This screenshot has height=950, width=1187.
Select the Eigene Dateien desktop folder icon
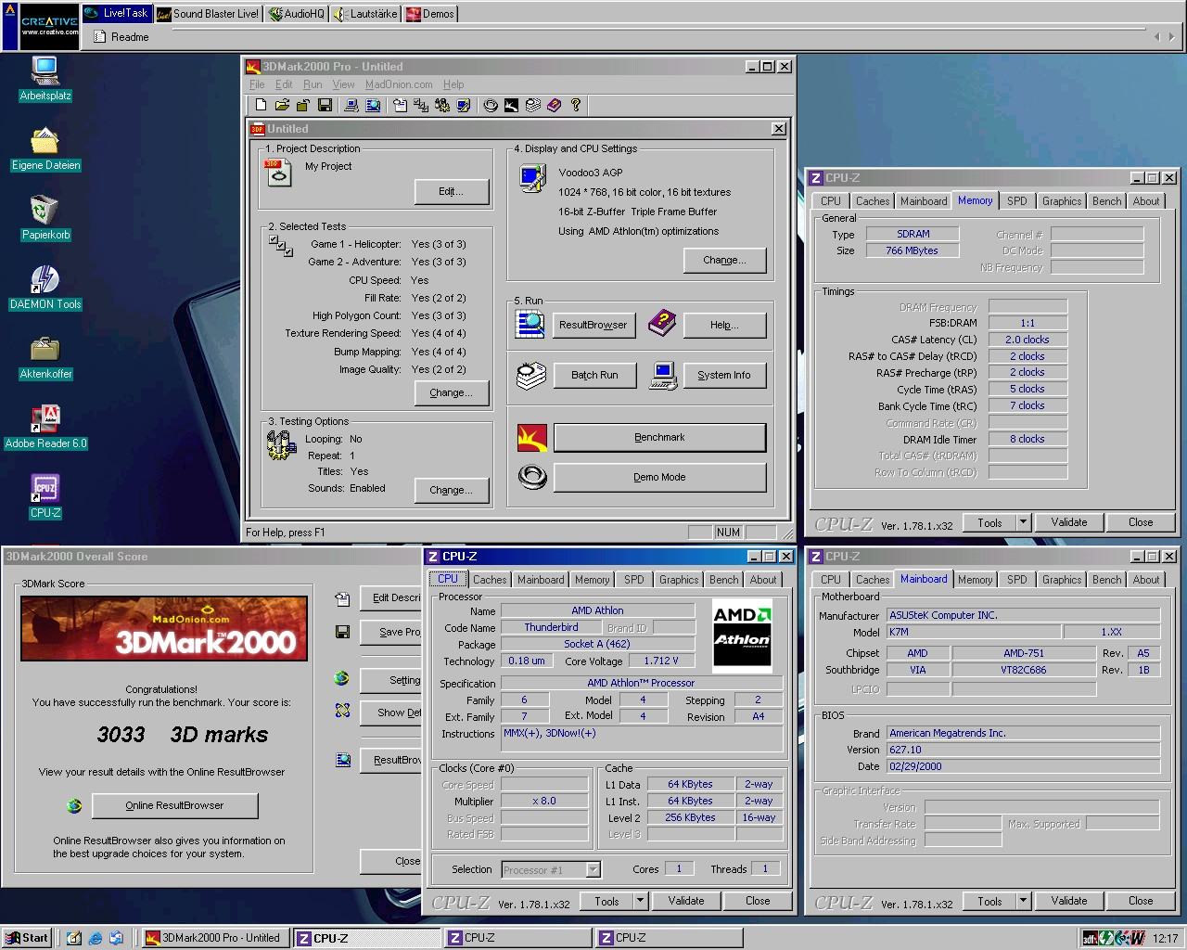(45, 148)
